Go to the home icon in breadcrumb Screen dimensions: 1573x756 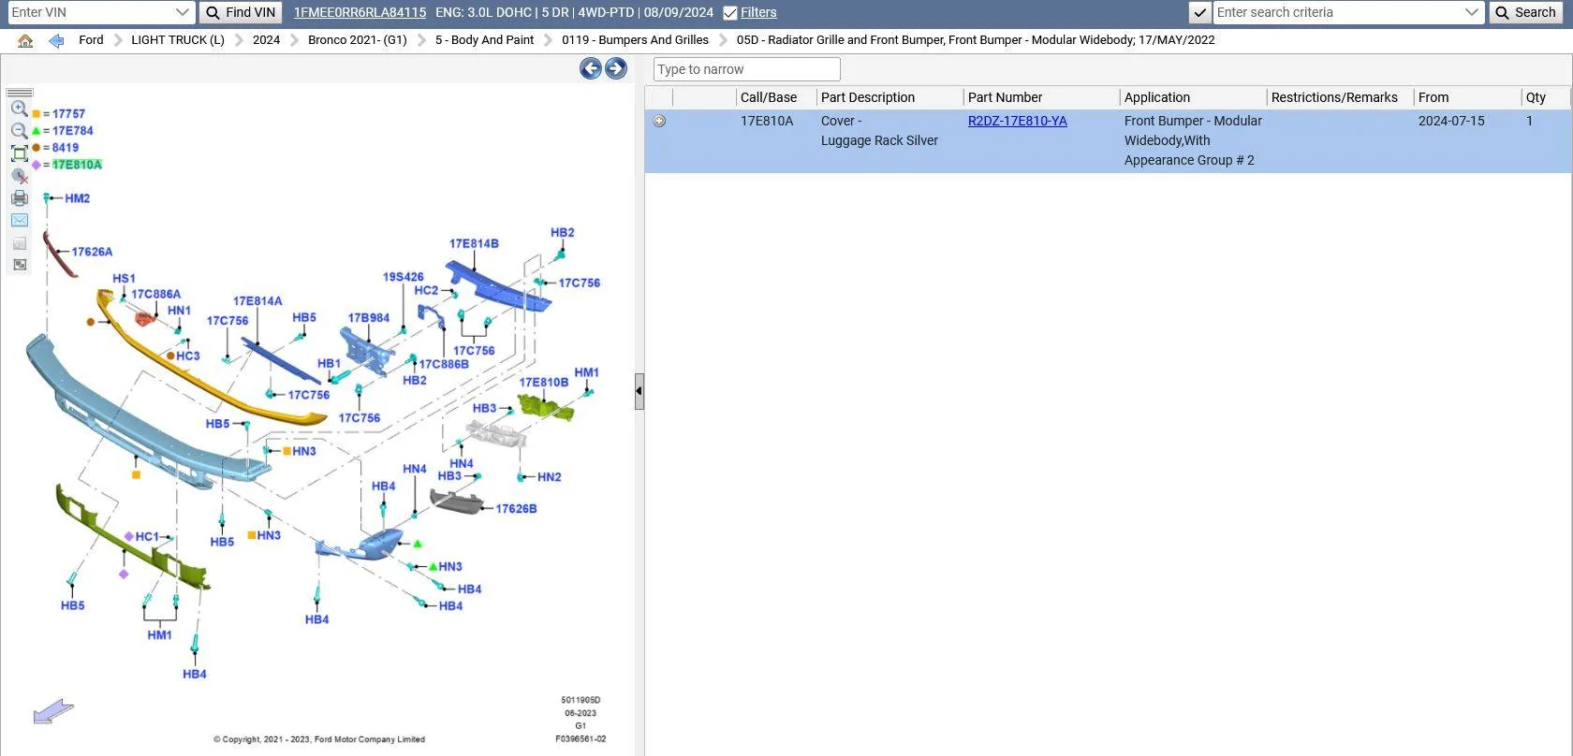[25, 40]
